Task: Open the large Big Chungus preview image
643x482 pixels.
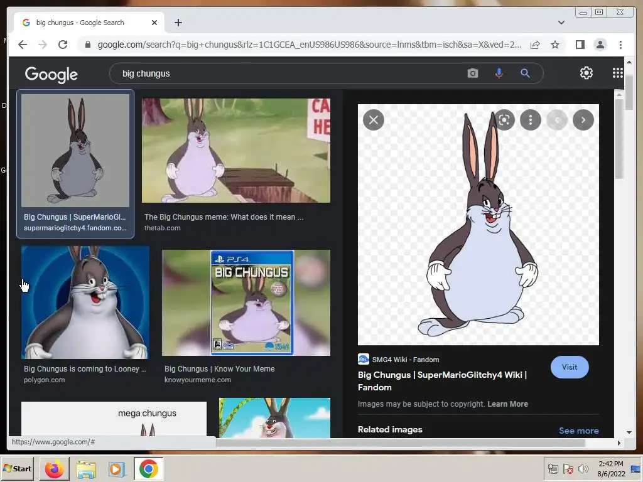Action: click(x=478, y=224)
